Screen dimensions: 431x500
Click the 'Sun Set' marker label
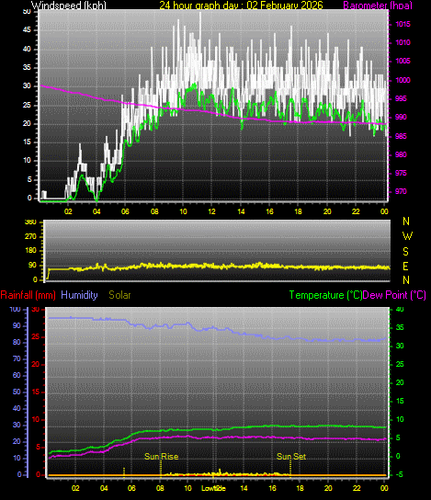coord(291,457)
